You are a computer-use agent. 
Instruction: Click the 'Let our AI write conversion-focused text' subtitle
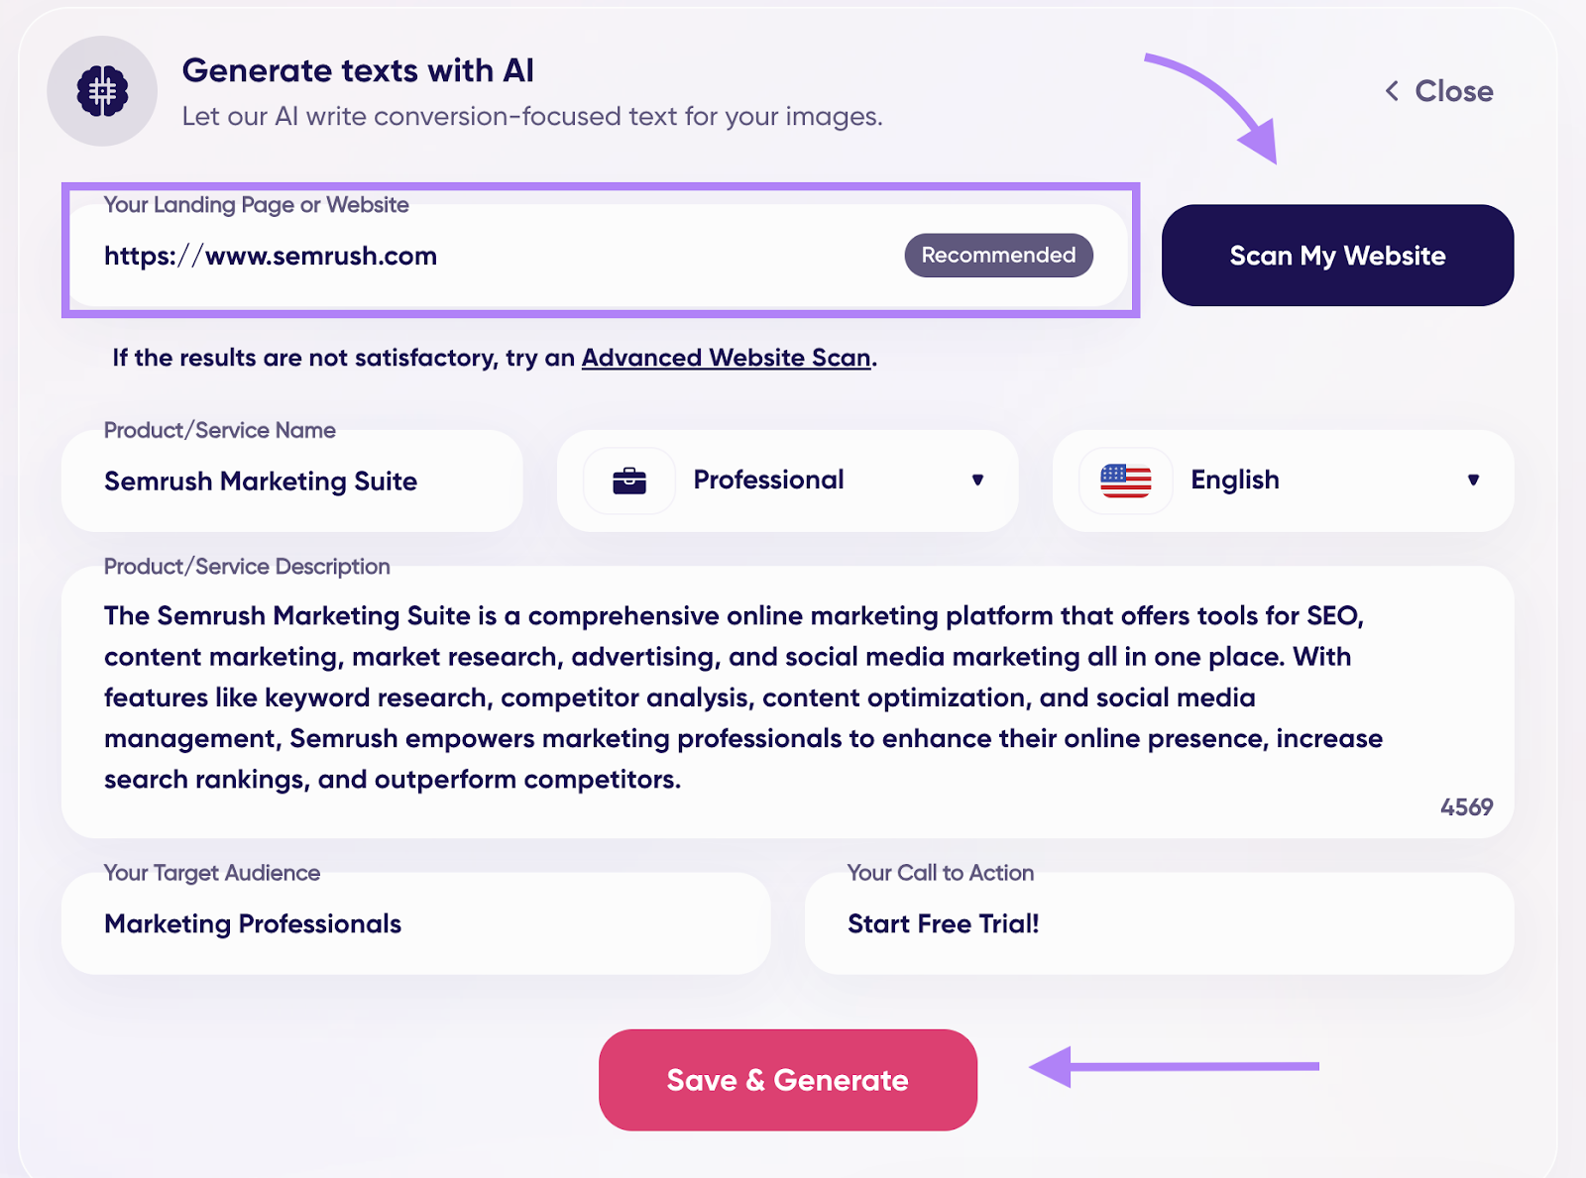(x=532, y=117)
